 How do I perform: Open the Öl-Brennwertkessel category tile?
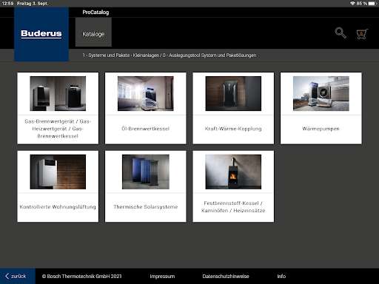(146, 108)
